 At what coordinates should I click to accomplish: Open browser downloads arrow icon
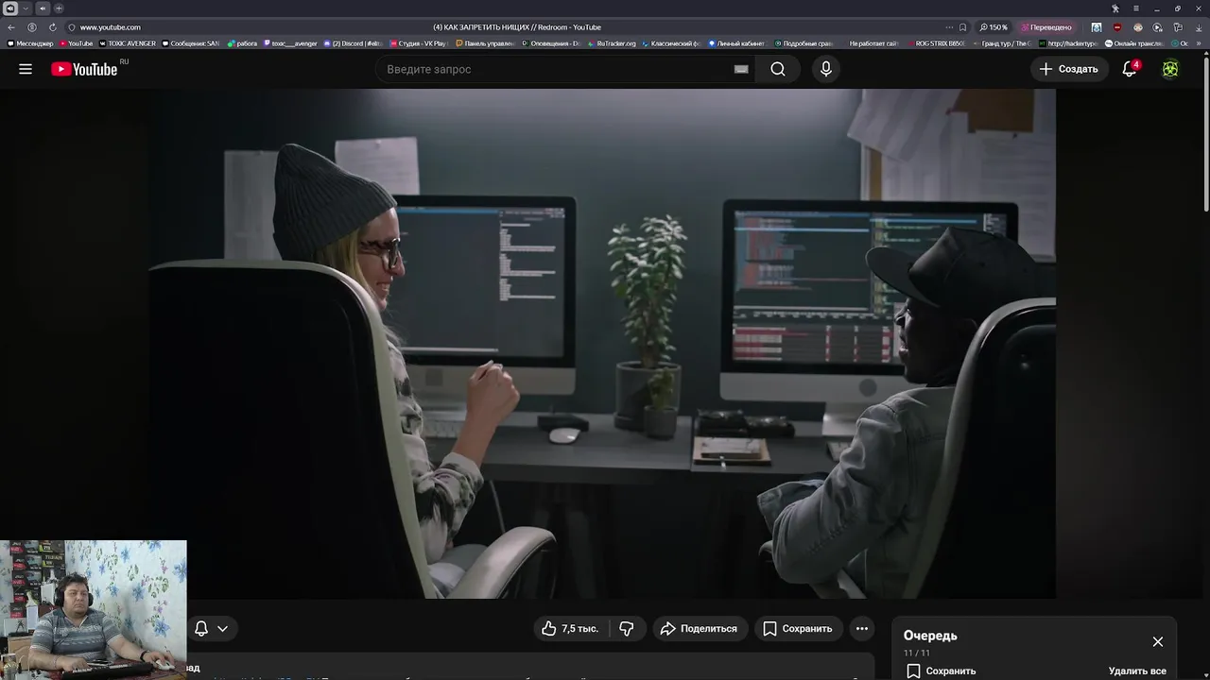1198,27
